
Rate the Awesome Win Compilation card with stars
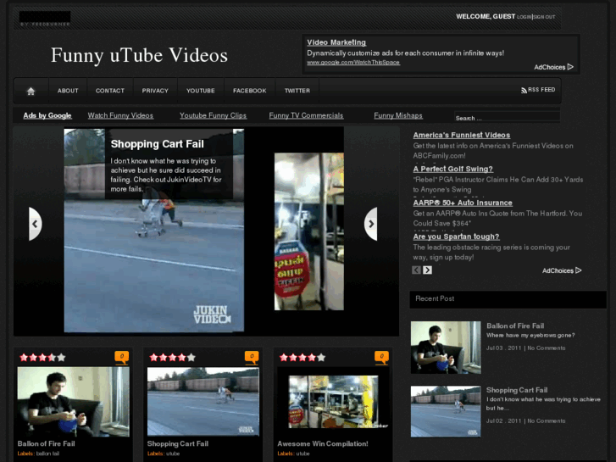point(302,358)
